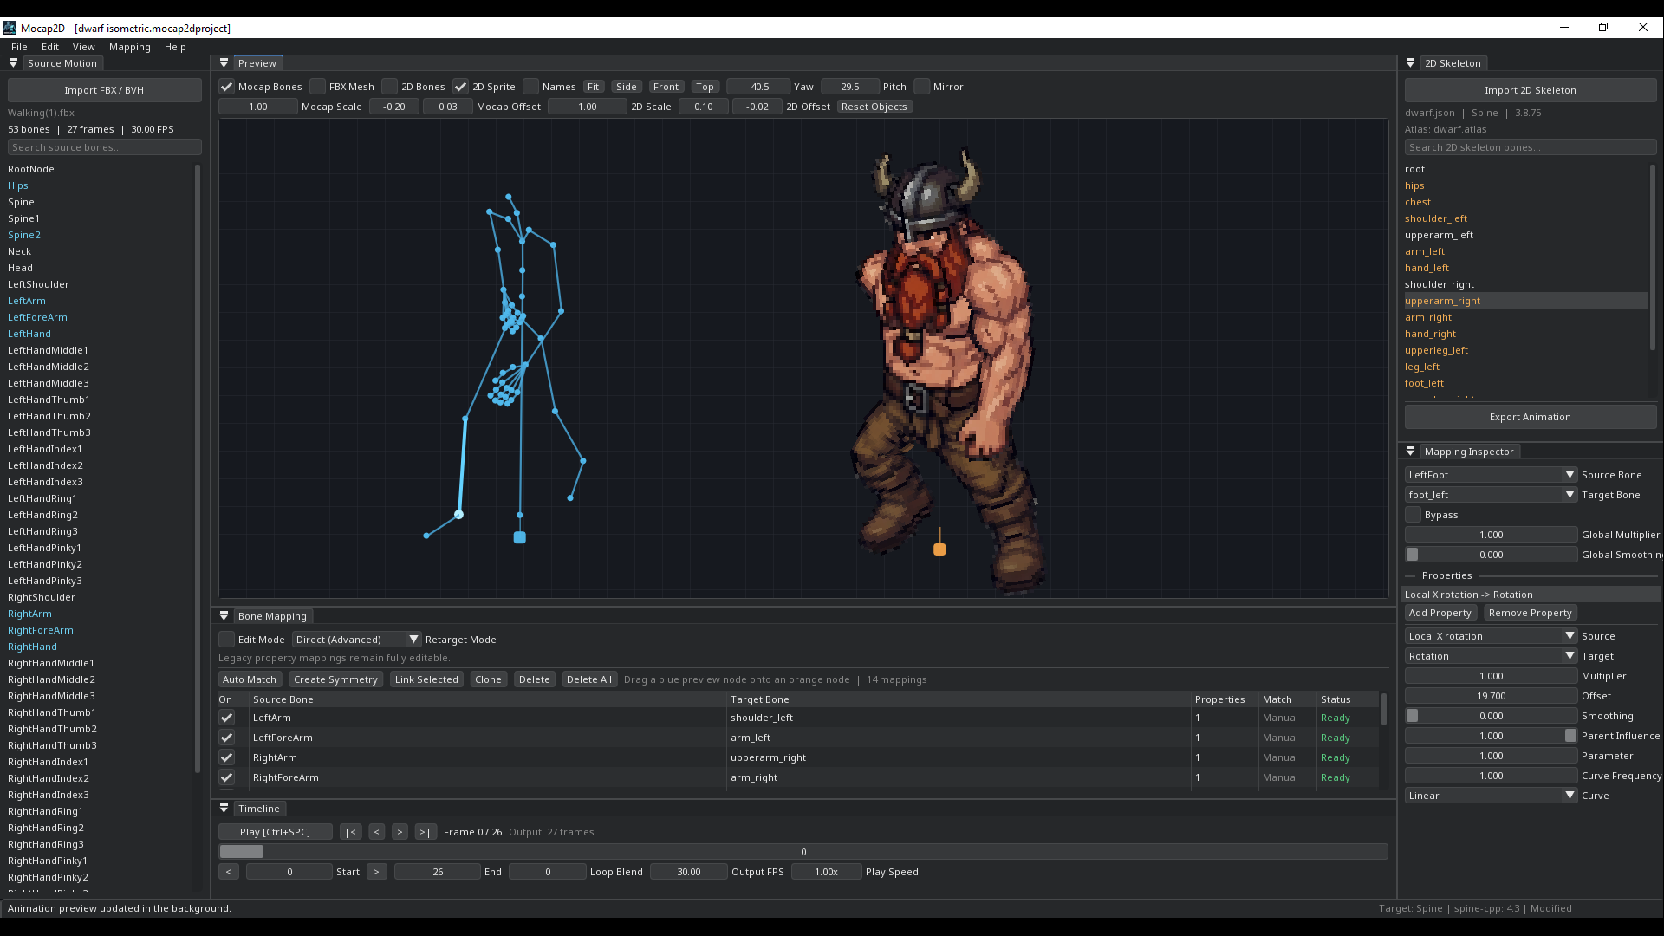The image size is (1664, 936).
Task: Click the Output FPS value field
Action: (689, 872)
